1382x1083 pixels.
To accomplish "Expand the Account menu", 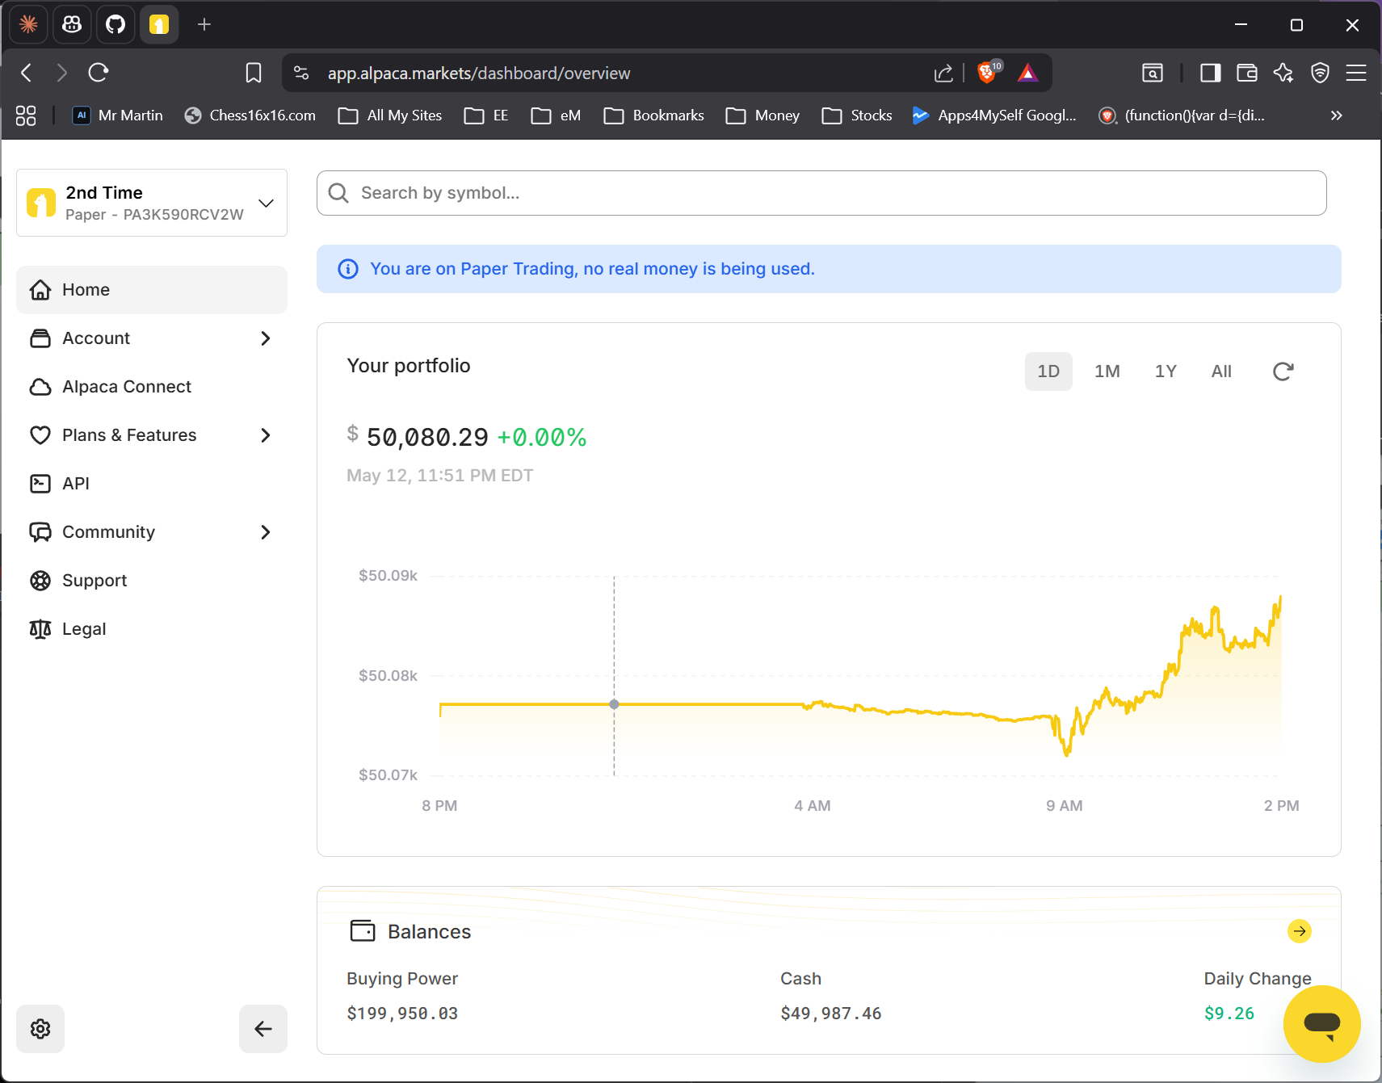I will 152,338.
